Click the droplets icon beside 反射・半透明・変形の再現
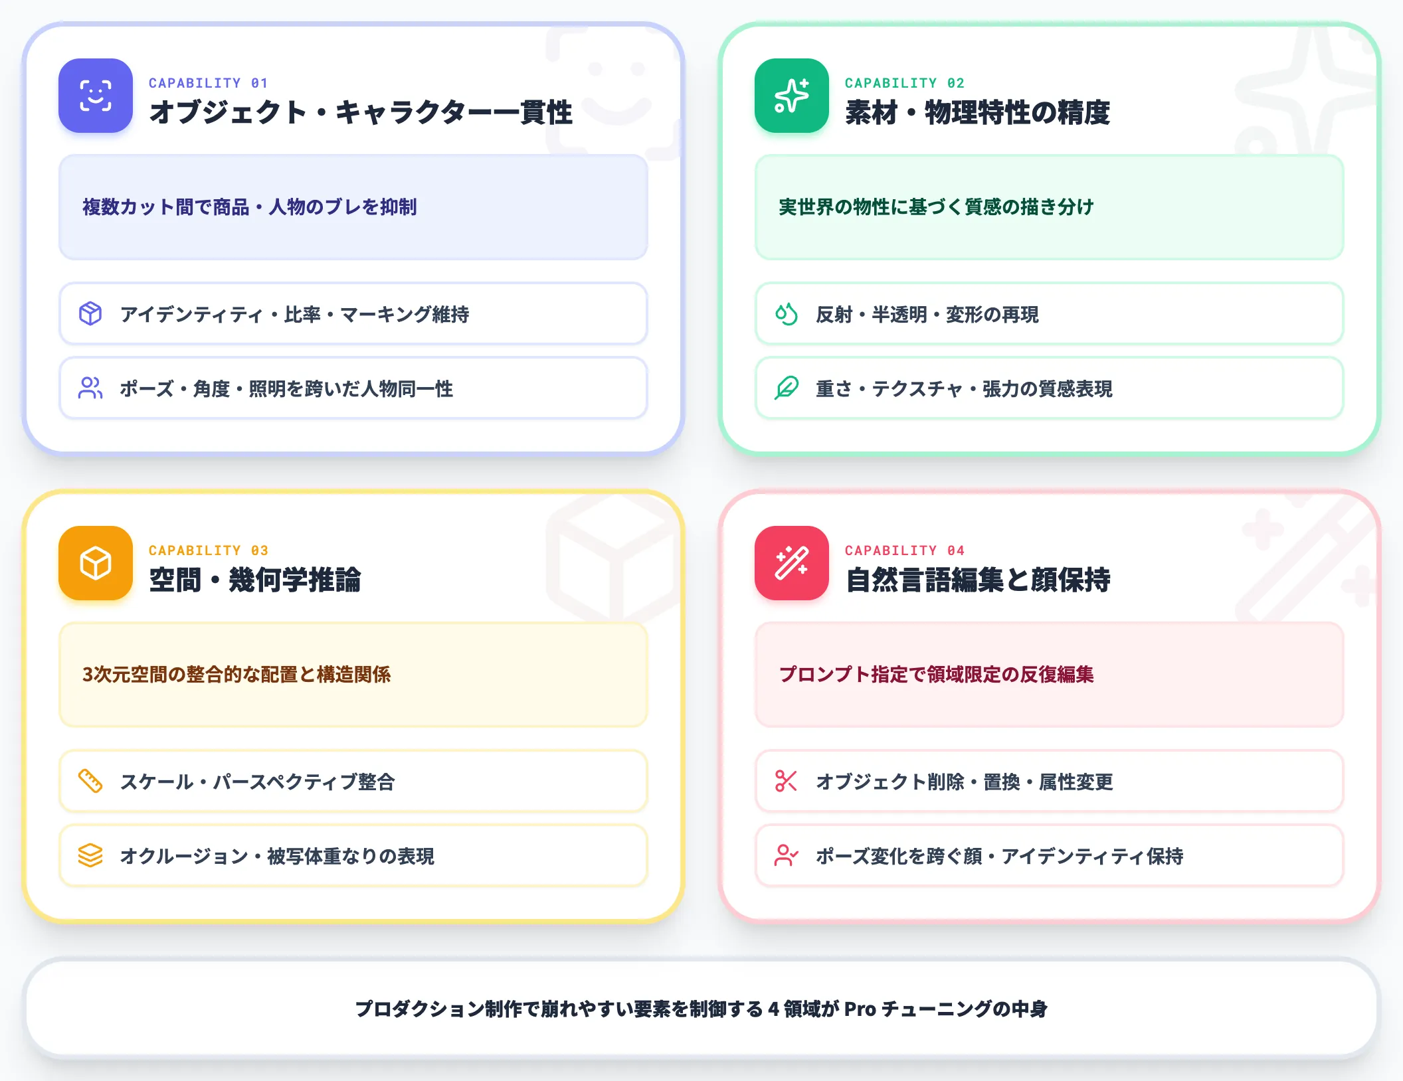The width and height of the screenshot is (1403, 1081). 787,313
